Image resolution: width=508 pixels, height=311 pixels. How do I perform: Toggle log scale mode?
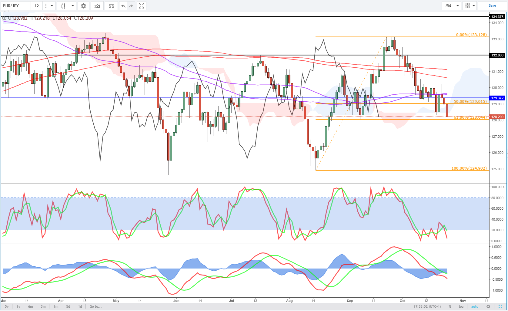(461, 306)
